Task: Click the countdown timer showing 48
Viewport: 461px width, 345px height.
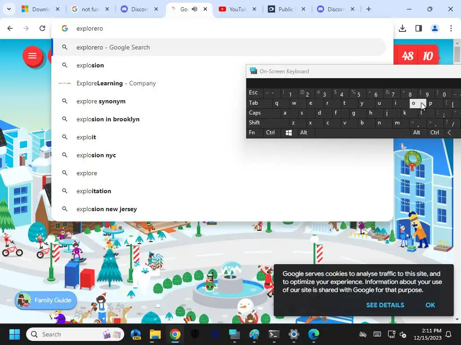Action: pos(407,56)
